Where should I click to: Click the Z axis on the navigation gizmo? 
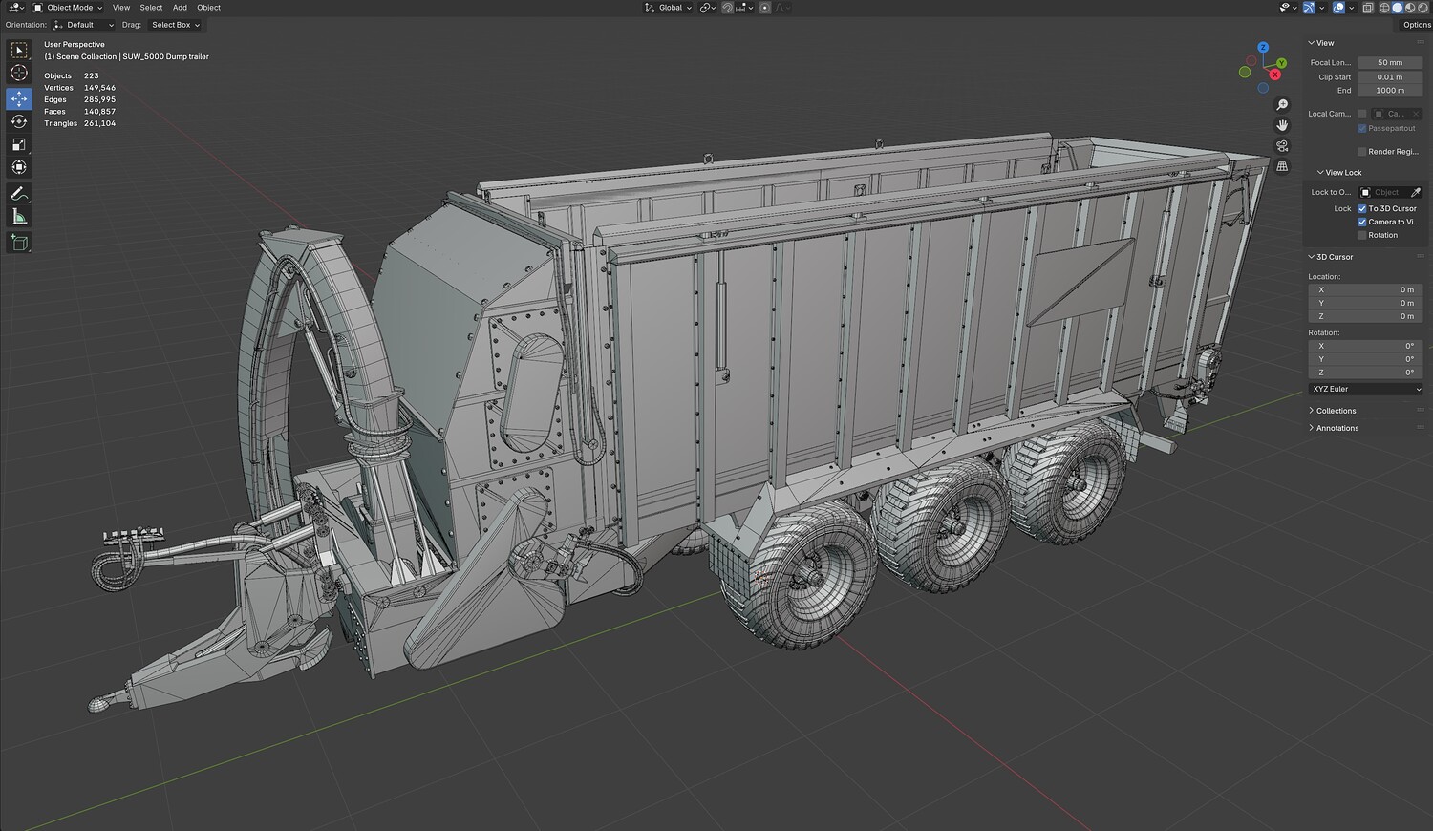coord(1263,47)
